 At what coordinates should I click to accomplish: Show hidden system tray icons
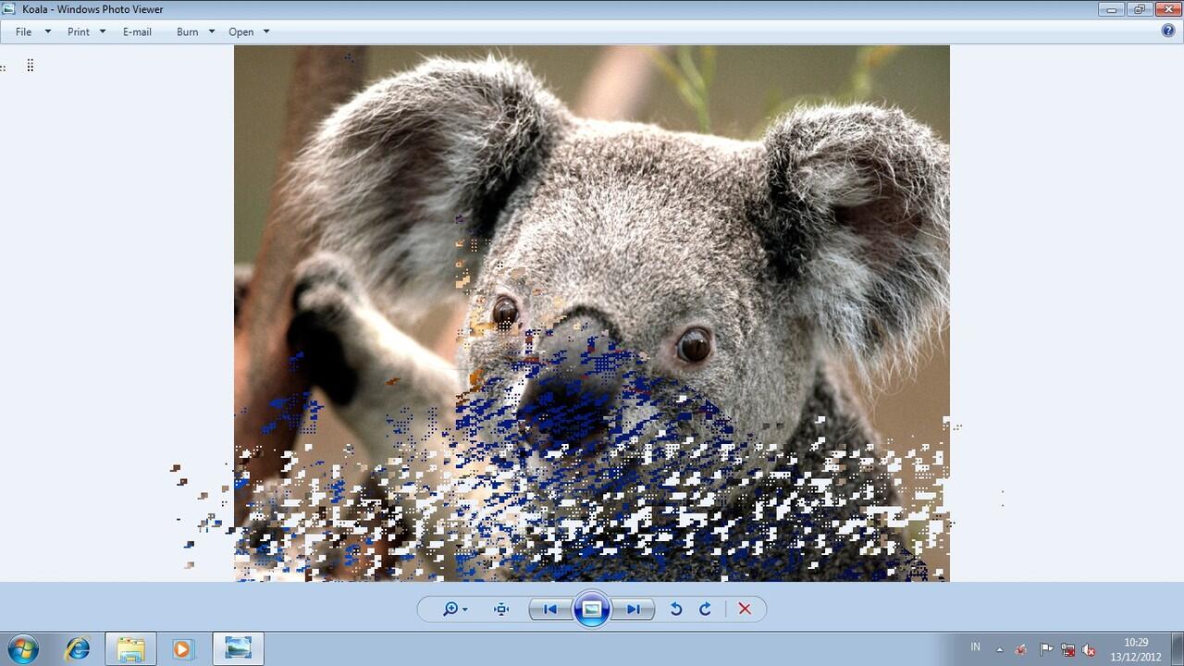click(999, 649)
